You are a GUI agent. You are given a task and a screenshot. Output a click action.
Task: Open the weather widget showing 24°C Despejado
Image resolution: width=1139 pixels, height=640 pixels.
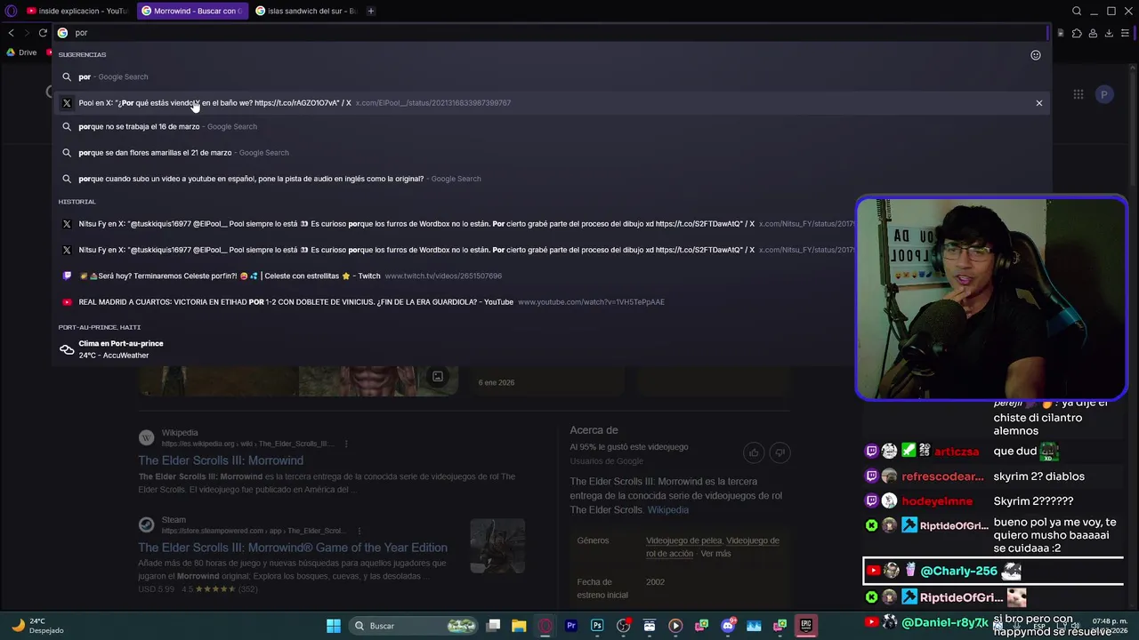coord(37,626)
